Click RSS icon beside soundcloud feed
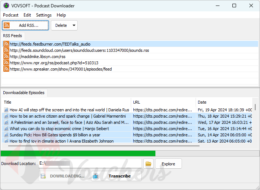This screenshot has width=260, height=190. [x=6, y=50]
